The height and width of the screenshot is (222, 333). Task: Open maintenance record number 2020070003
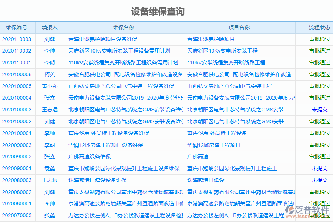point(17,215)
